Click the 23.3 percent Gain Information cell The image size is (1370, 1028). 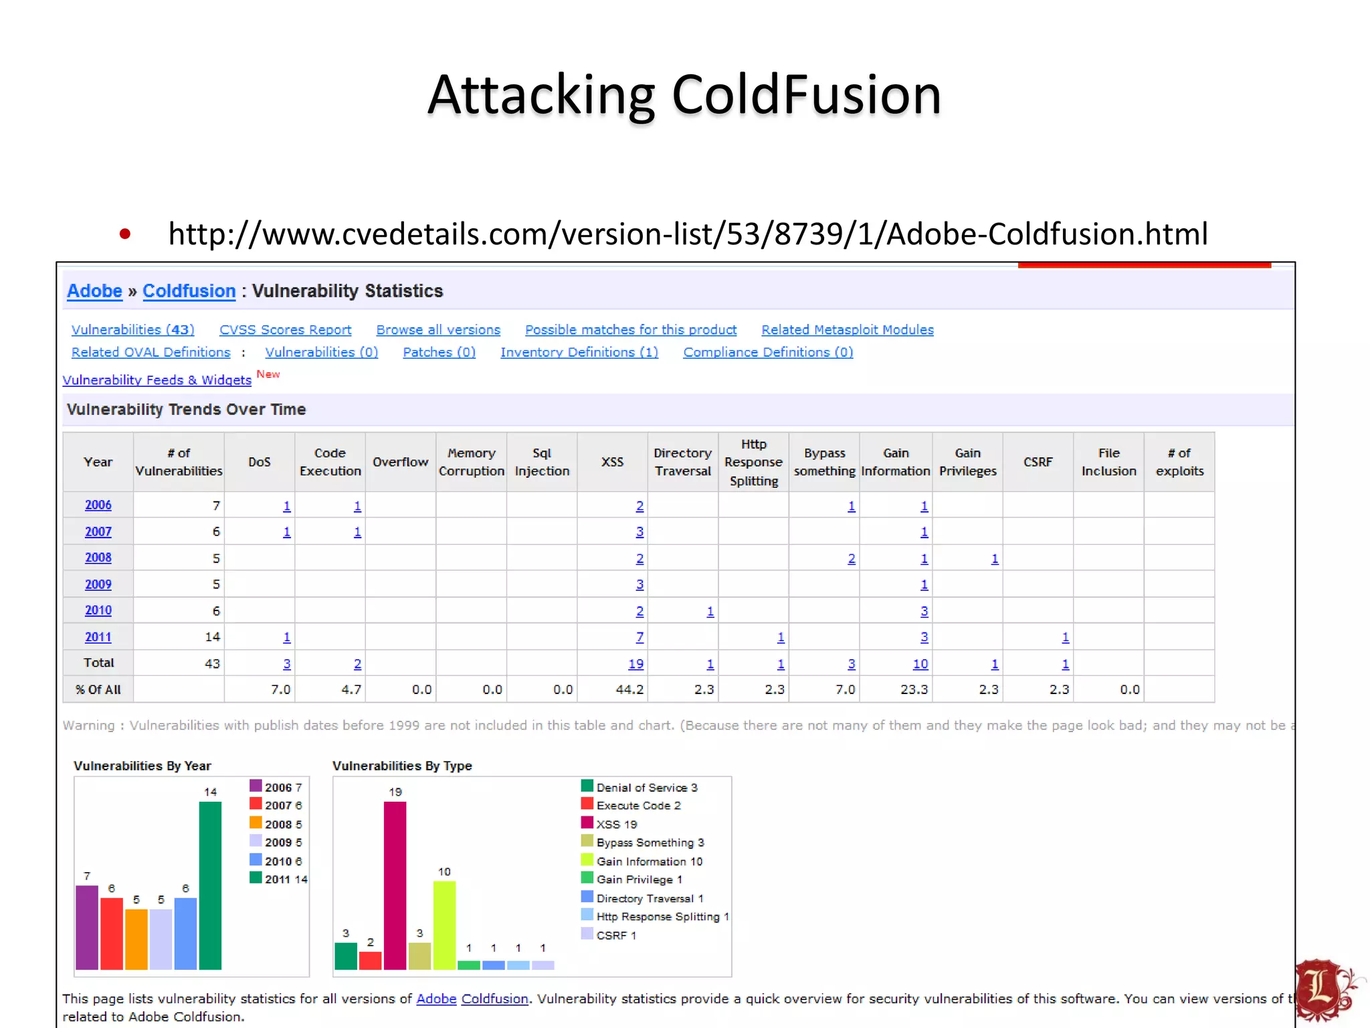[x=896, y=689]
